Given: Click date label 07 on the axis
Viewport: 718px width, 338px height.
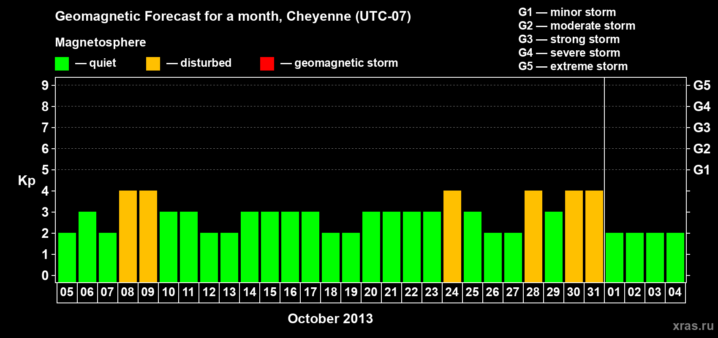Looking at the screenshot, I should tap(107, 292).
